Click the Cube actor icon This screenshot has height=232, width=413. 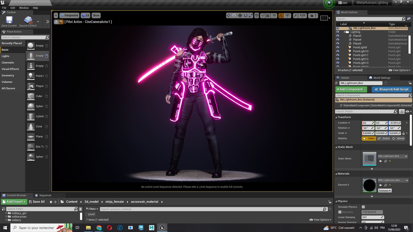31,96
